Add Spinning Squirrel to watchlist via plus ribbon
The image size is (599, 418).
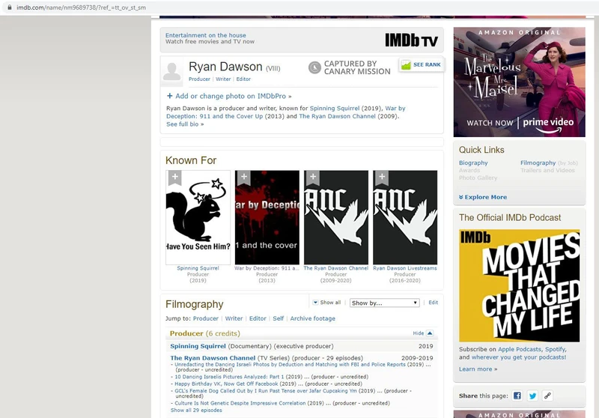click(175, 178)
